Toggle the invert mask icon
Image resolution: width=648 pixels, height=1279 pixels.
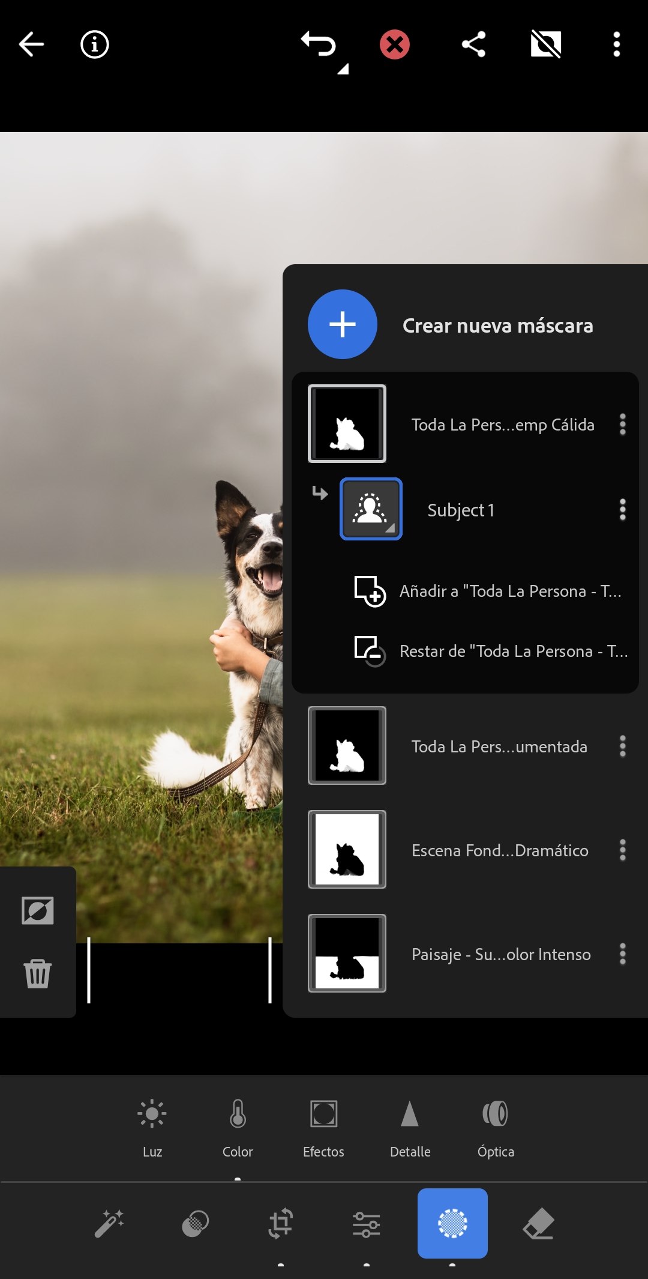pos(38,910)
